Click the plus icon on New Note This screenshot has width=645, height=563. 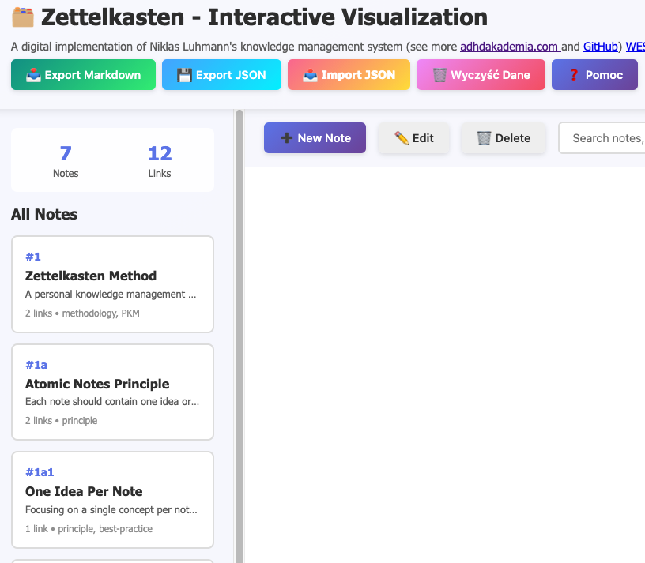pyautogui.click(x=286, y=138)
